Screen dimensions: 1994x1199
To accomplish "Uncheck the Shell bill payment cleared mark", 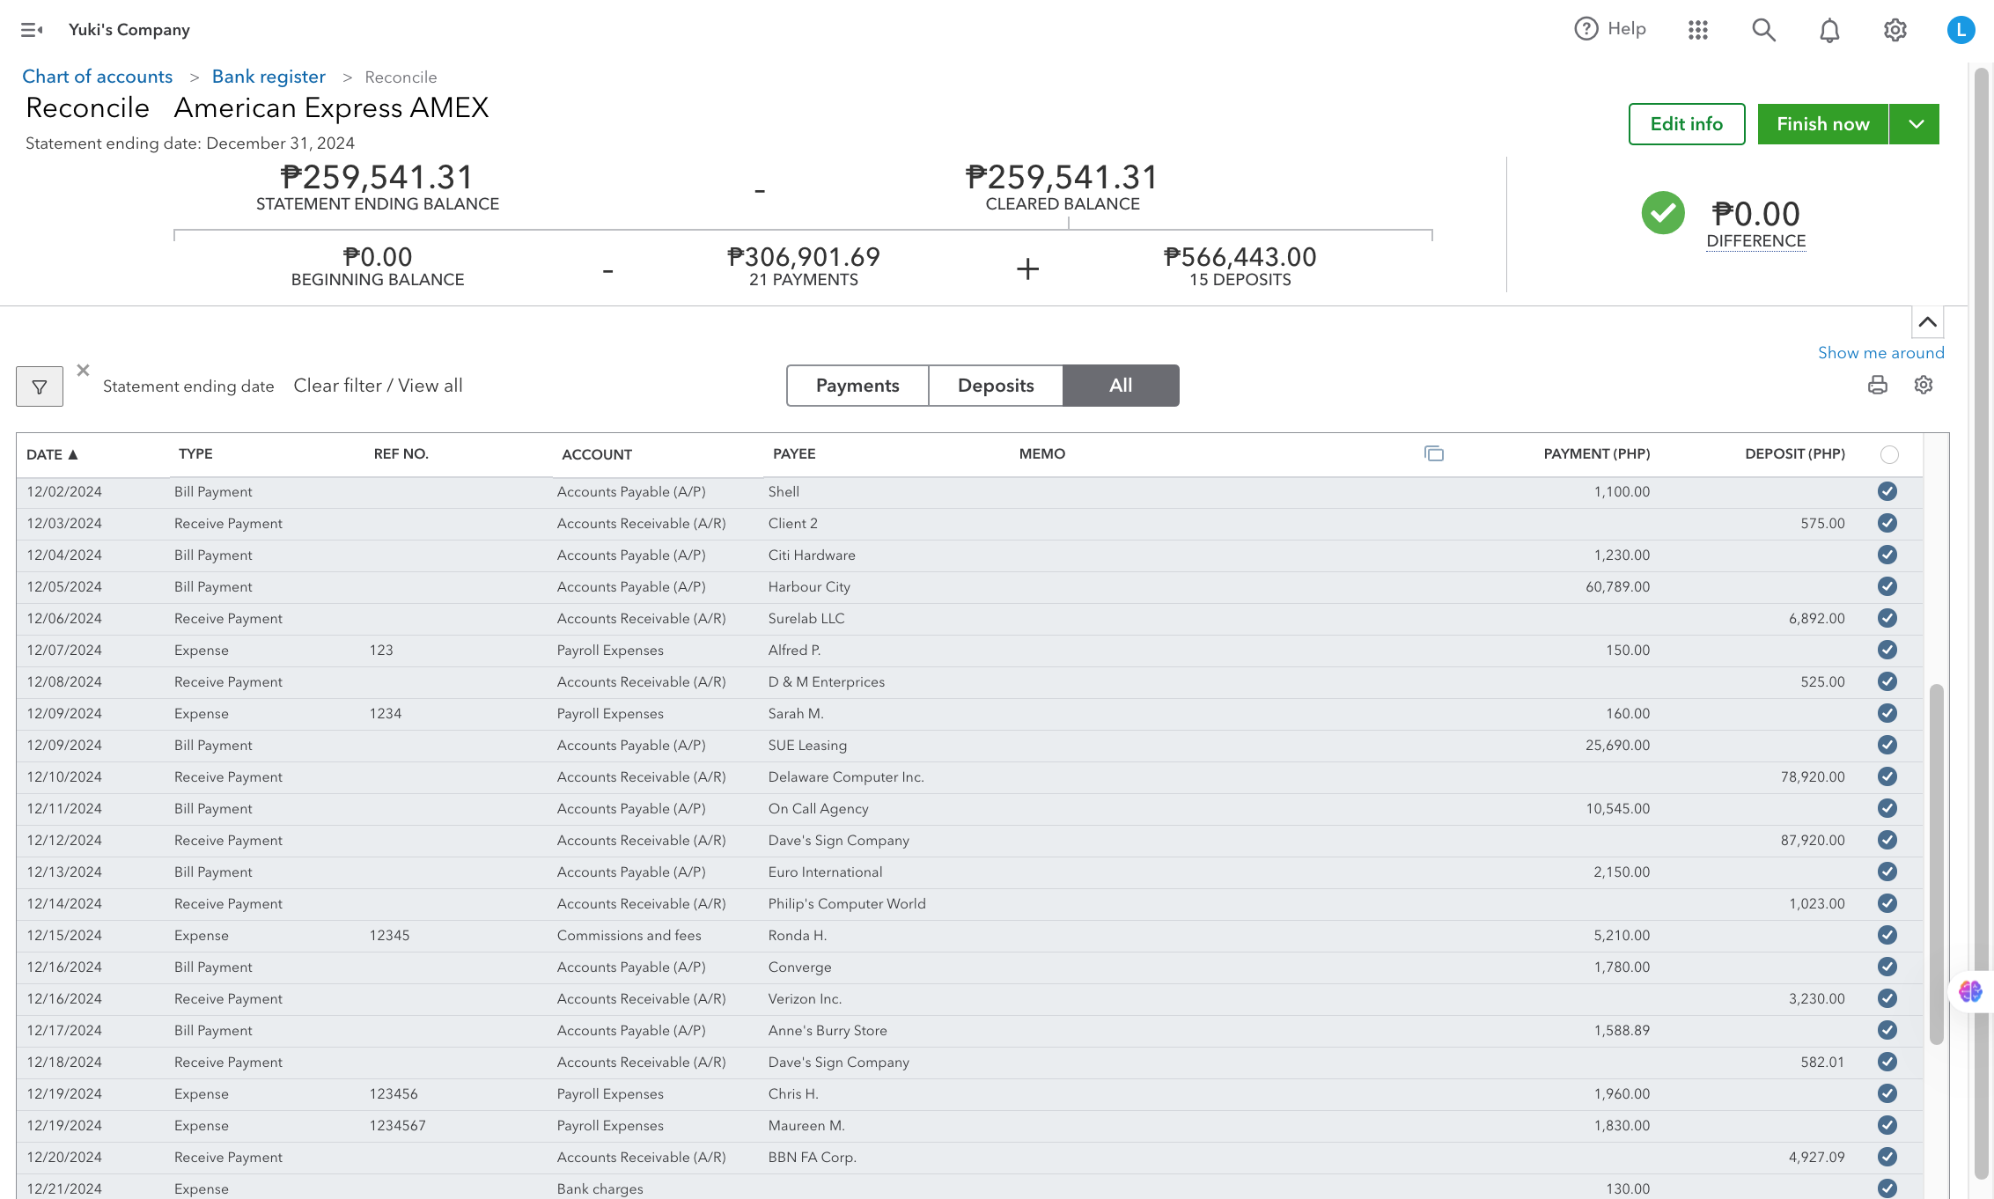I will [x=1887, y=491].
